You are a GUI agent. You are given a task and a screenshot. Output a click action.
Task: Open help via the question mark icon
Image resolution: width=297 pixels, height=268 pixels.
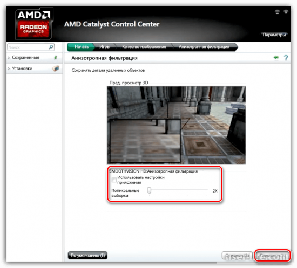[286, 58]
